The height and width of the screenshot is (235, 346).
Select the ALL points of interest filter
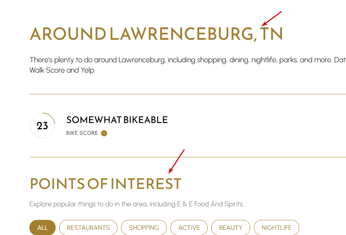(42, 228)
